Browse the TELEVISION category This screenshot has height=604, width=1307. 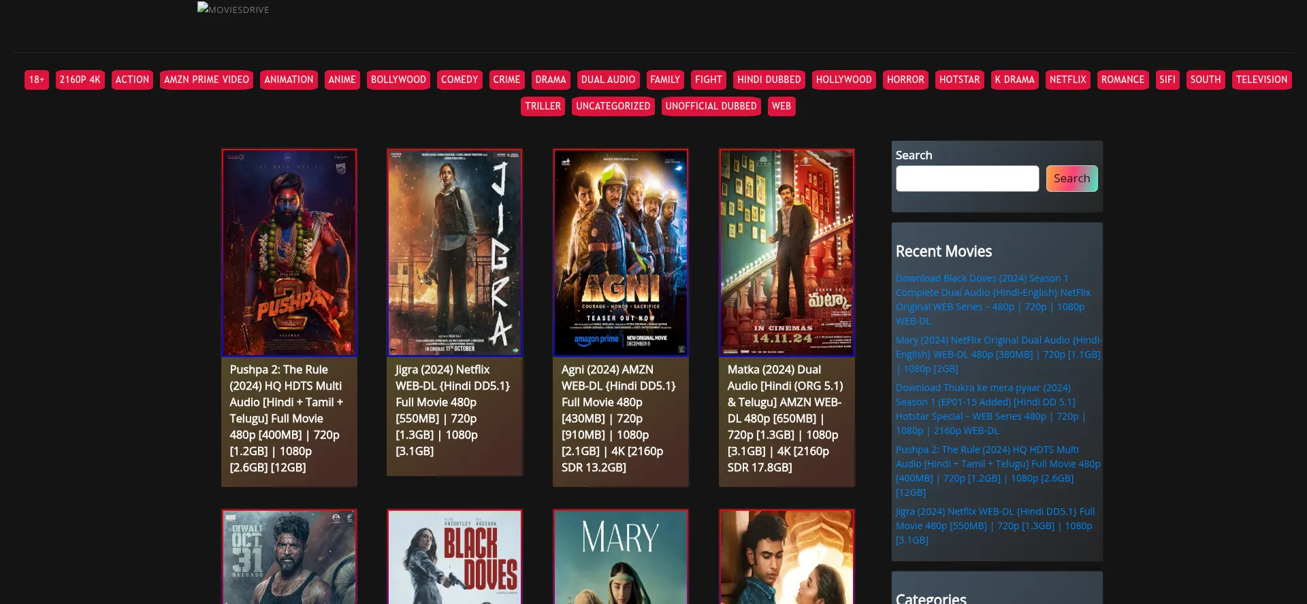pyautogui.click(x=1262, y=80)
